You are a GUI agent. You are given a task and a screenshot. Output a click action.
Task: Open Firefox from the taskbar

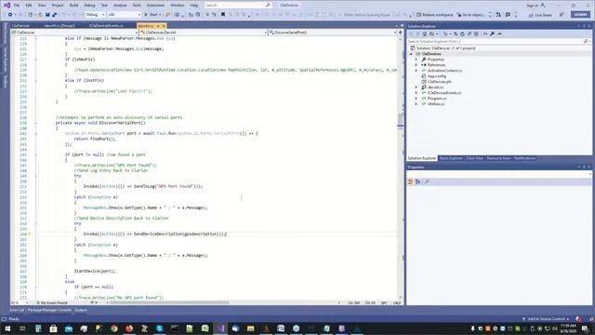coord(129,328)
